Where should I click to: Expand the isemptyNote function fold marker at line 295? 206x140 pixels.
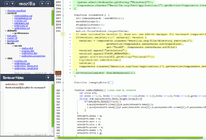click(x=63, y=82)
